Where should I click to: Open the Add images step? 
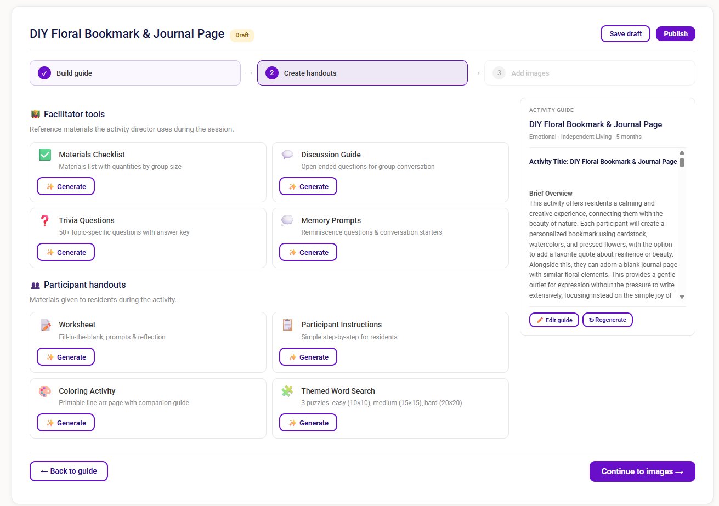[x=590, y=72]
